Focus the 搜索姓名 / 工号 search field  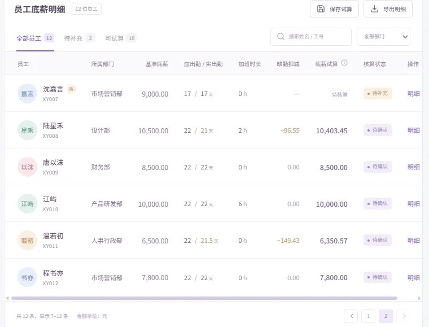point(311,37)
